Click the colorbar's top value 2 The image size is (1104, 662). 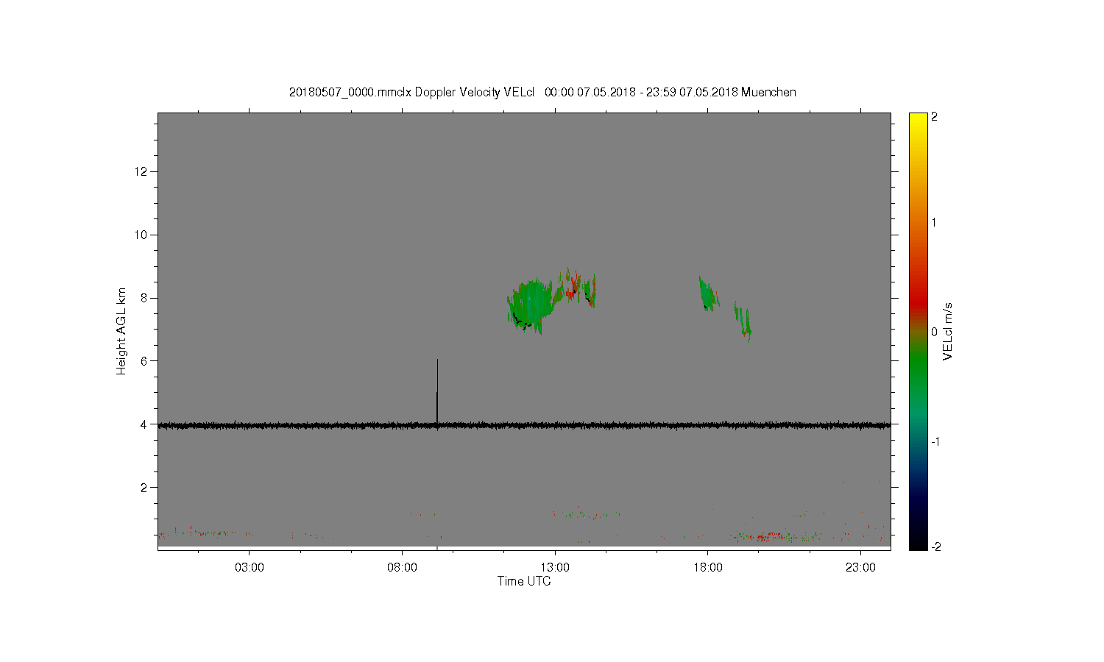(x=935, y=117)
